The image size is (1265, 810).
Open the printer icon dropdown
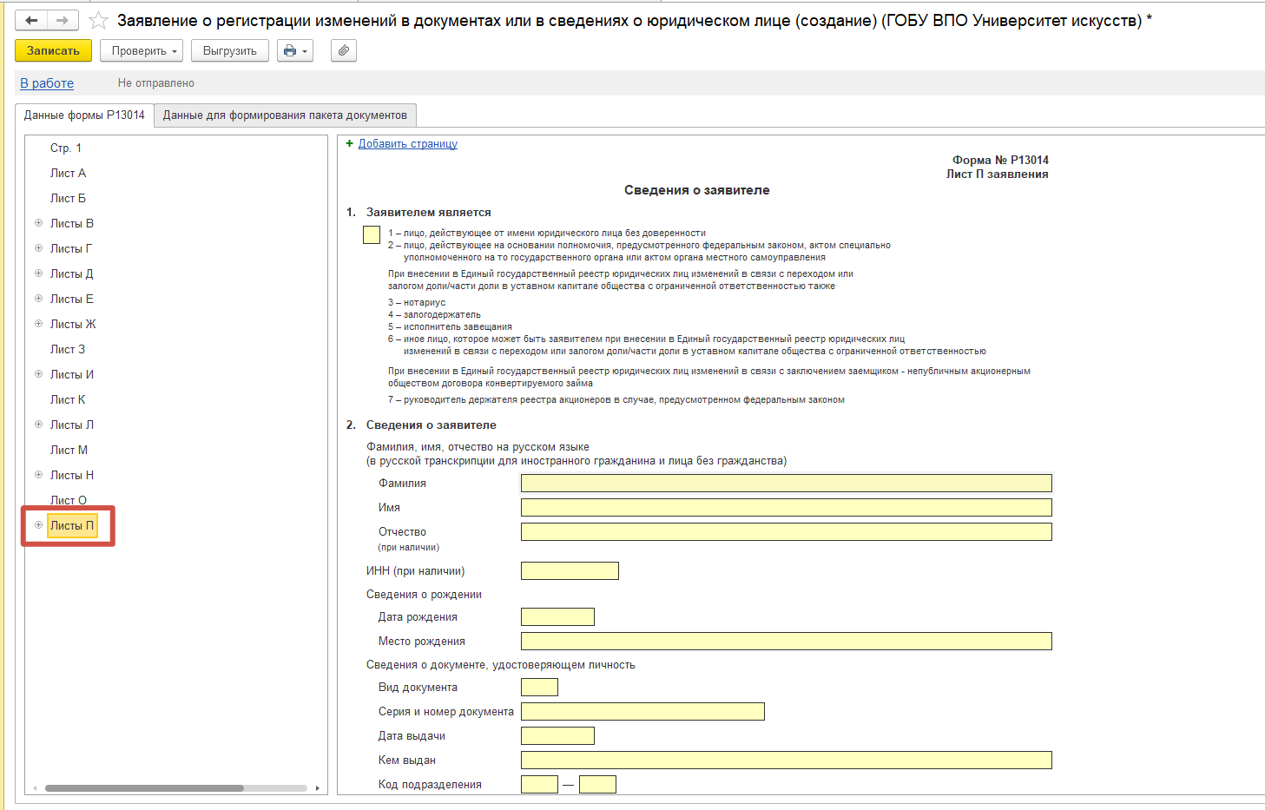tap(294, 51)
